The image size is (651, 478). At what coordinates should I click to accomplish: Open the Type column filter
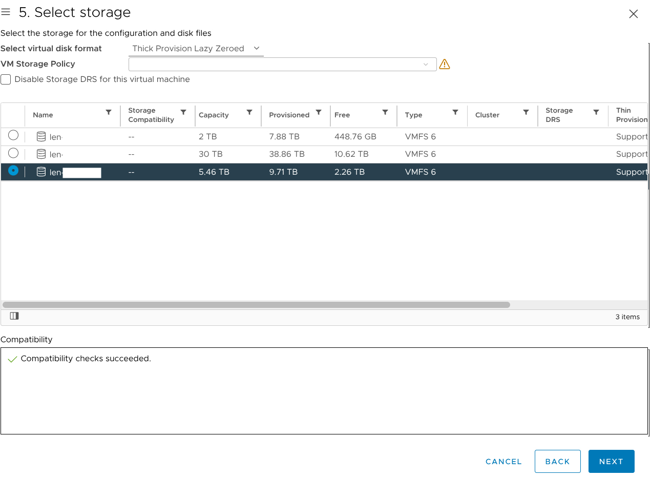pyautogui.click(x=455, y=112)
